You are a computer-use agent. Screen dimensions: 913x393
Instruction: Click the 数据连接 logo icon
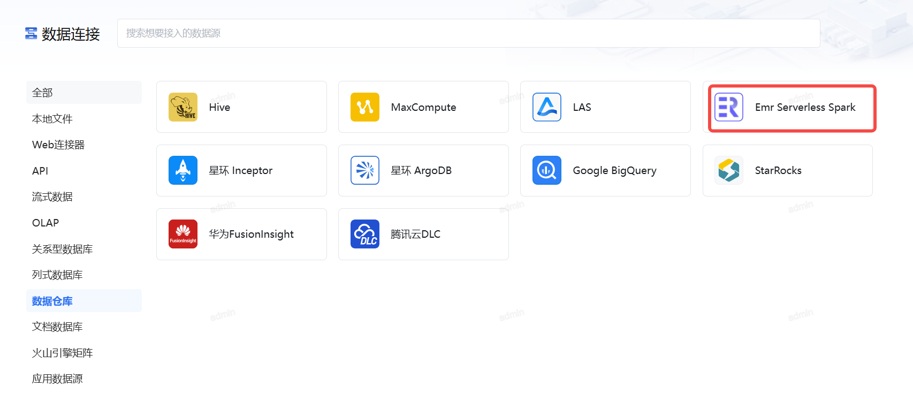(31, 34)
